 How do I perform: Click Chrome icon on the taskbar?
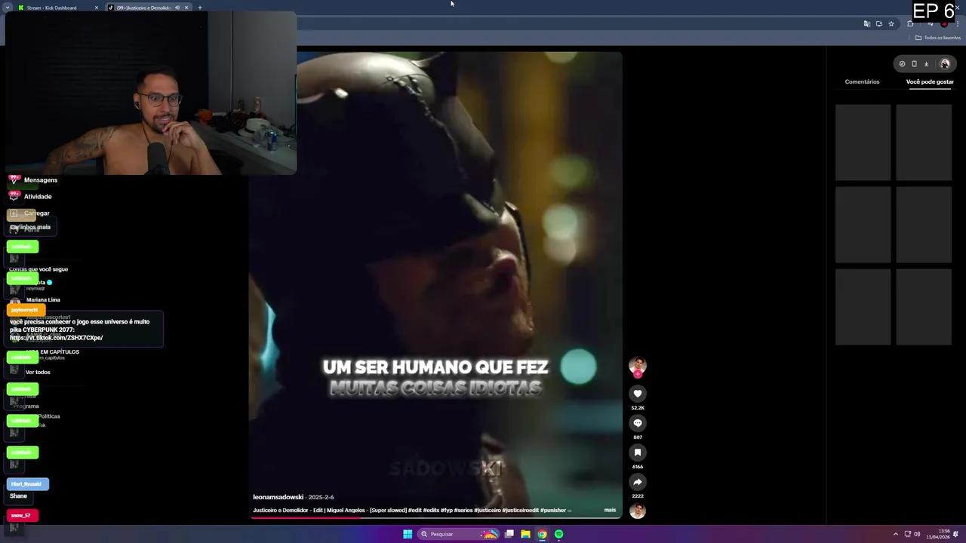(542, 534)
